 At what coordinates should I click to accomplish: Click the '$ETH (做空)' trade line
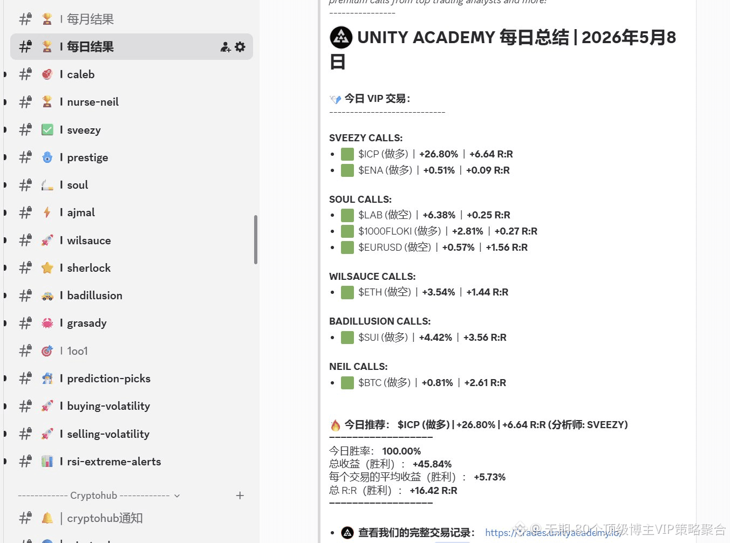425,292
